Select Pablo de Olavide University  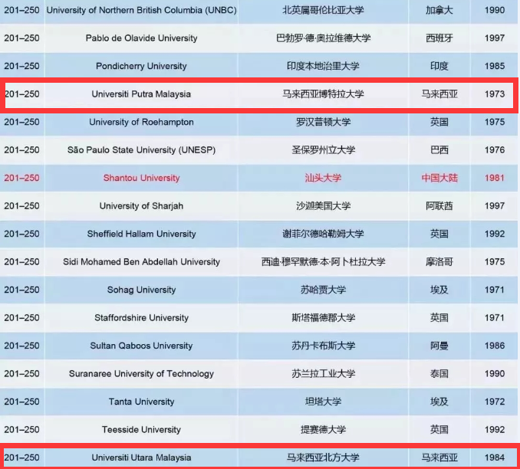(142, 38)
